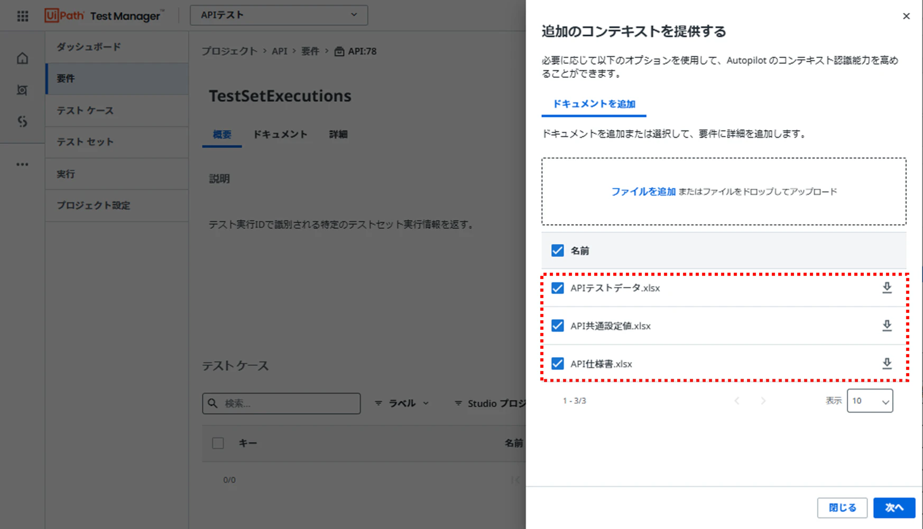Click the search magnifier icon
This screenshot has height=529, width=923.
213,403
